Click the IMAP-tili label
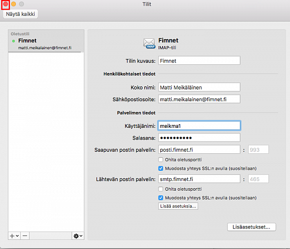The image size is (290, 249). (167, 48)
